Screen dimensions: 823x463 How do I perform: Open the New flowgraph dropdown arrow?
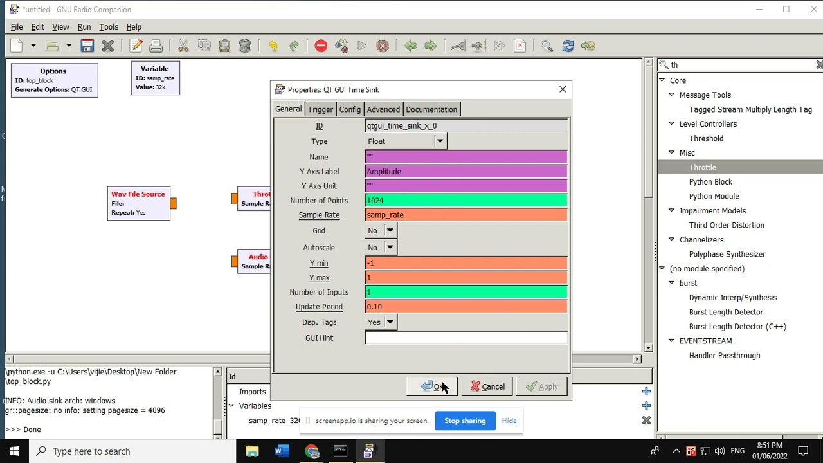[33, 46]
